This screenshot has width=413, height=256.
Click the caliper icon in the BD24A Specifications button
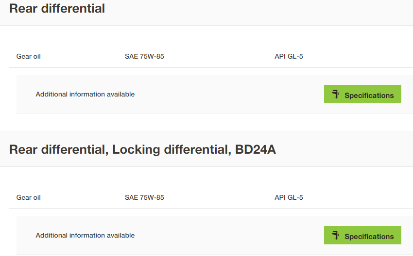336,235
